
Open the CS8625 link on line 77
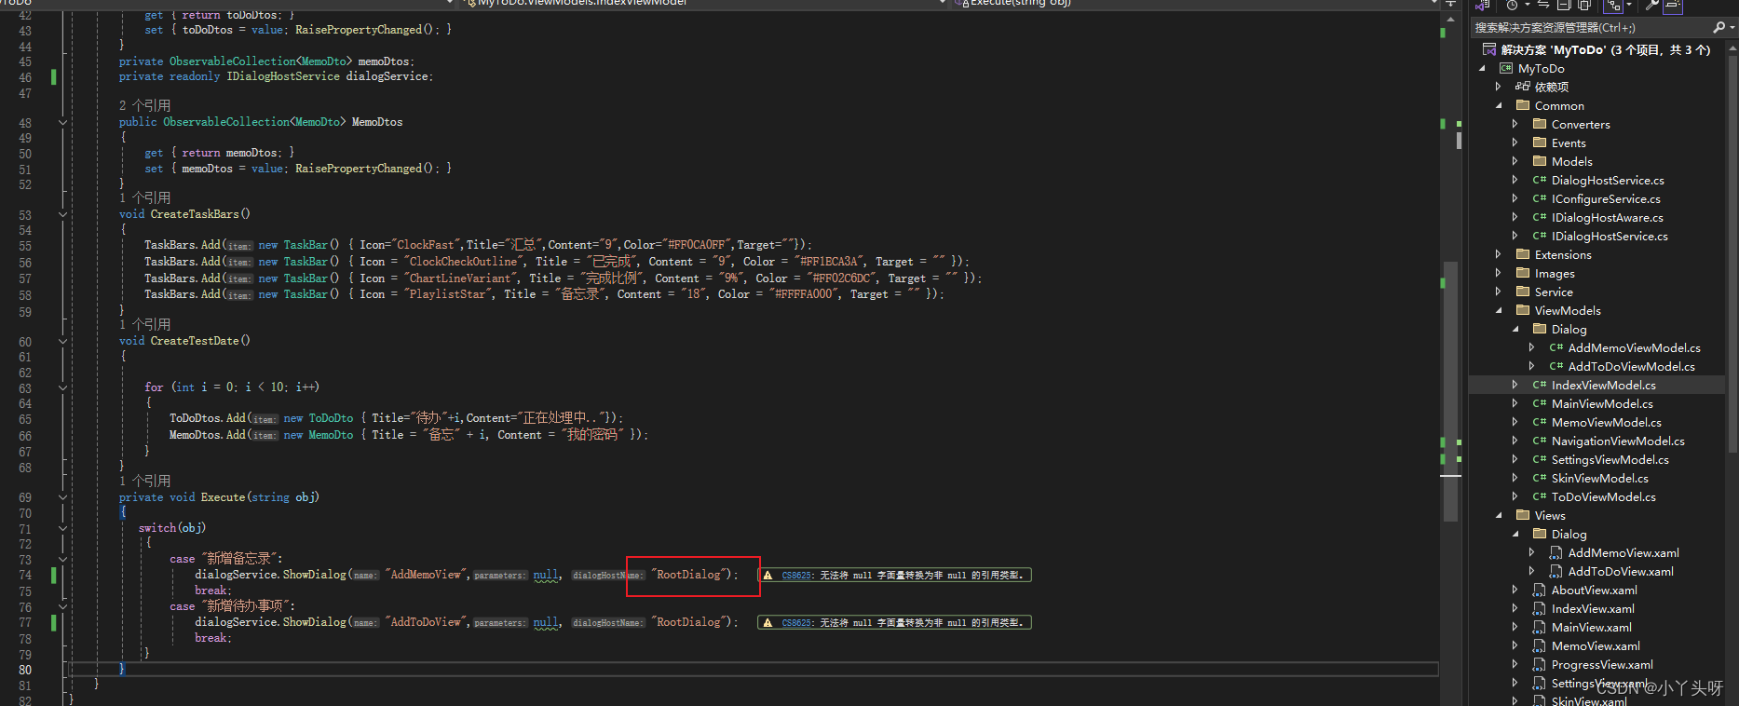798,623
